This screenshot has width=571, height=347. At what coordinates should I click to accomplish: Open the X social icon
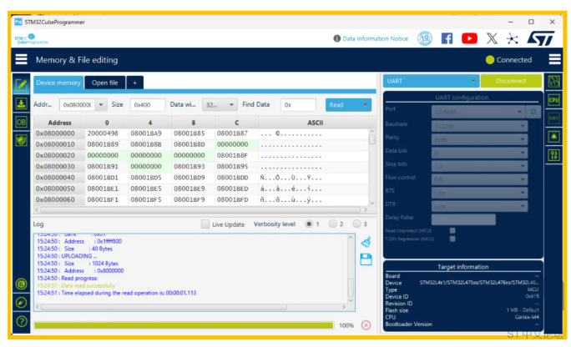coord(492,38)
